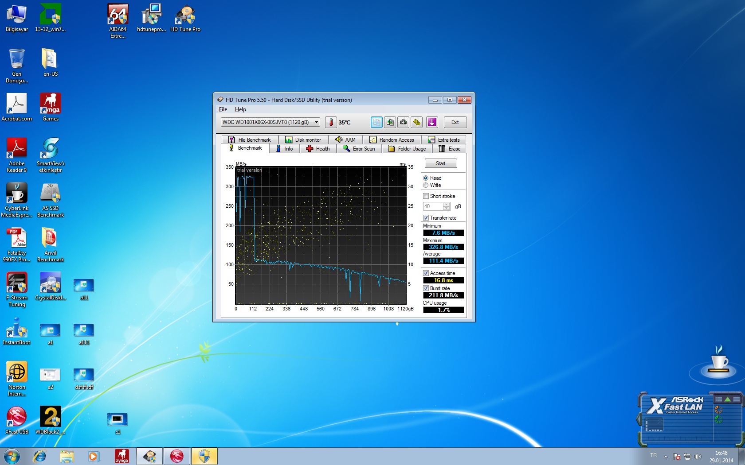This screenshot has height=465, width=745.
Task: Switch to the Health tab
Action: 318,149
